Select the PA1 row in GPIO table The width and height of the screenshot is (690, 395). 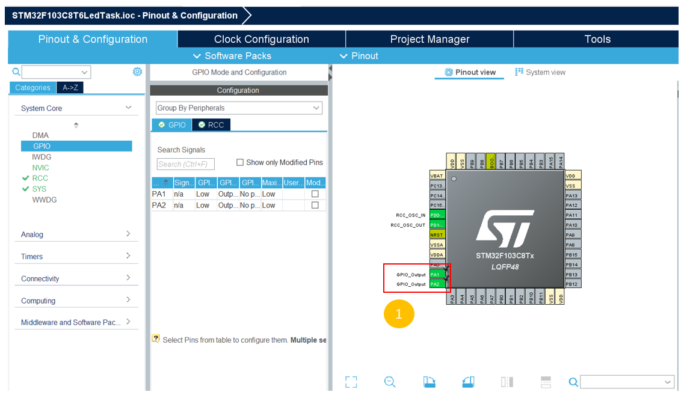pyautogui.click(x=238, y=194)
